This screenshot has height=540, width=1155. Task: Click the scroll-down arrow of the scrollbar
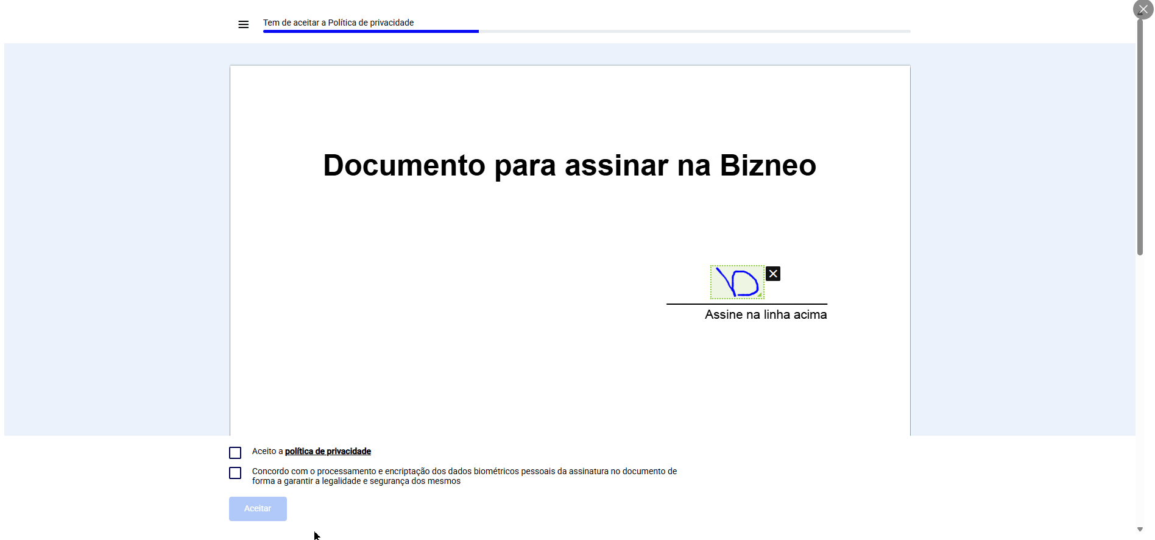[x=1140, y=530]
